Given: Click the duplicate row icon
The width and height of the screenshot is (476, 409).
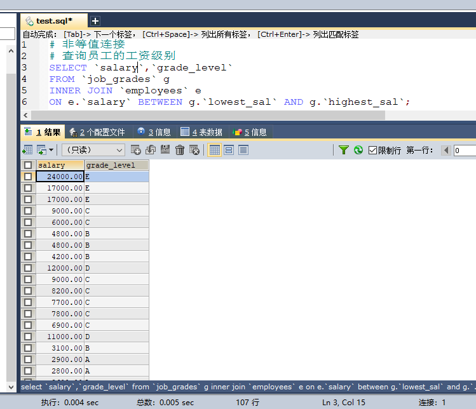Looking at the screenshot, I should (x=150, y=150).
